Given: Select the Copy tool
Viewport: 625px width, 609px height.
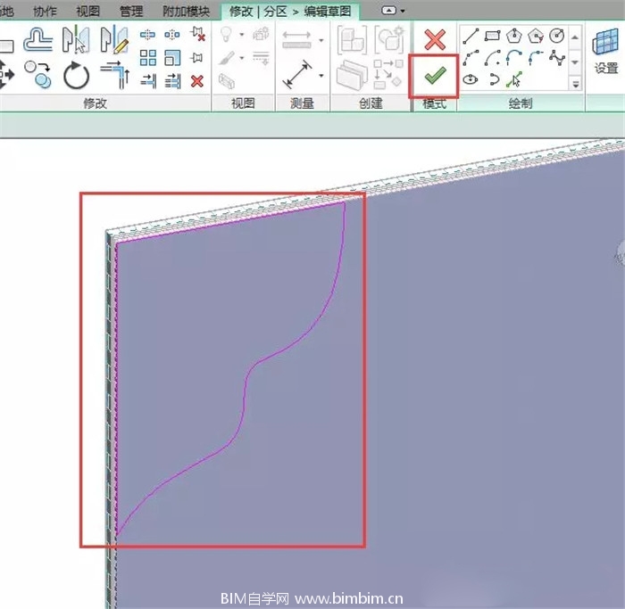Looking at the screenshot, I should click(x=37, y=74).
